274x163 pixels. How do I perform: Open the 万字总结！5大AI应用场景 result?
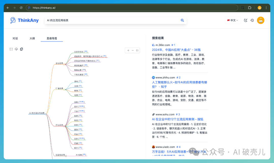click(179, 153)
